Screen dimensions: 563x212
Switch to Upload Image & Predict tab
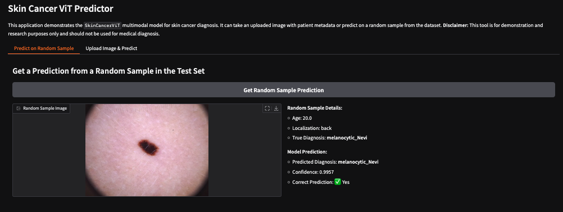111,48
